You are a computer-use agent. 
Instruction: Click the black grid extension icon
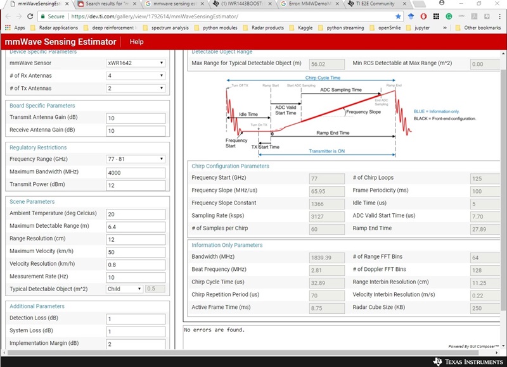pyautogui.click(x=436, y=16)
